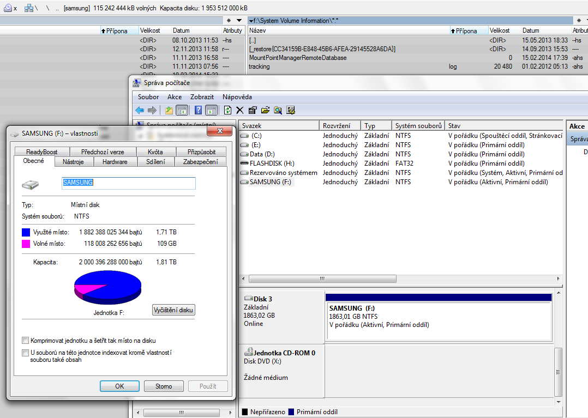588x418 pixels.
Task: Select the Rezervováno systémem volume icon
Action: 244,173
